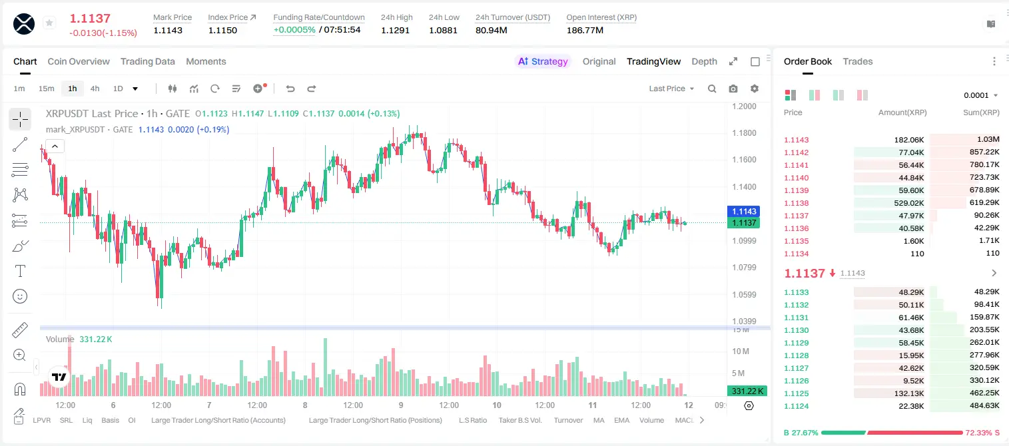Image resolution: width=1009 pixels, height=446 pixels.
Task: Open chart settings gear icon
Action: 755,89
